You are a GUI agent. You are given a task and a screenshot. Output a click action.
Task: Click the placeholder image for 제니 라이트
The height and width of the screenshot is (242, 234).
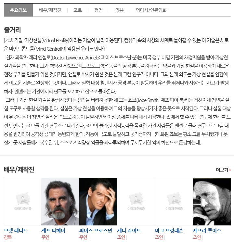(x=136, y=202)
